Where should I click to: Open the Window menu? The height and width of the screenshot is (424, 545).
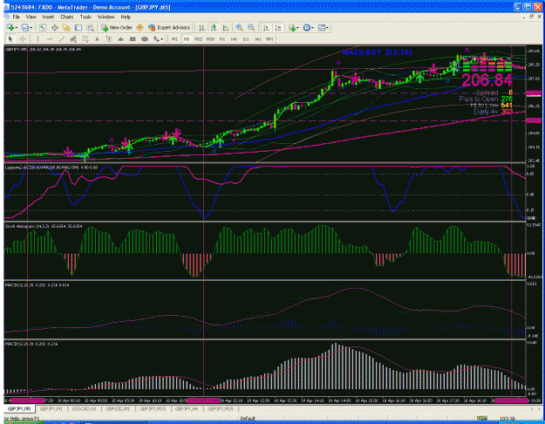pyautogui.click(x=106, y=17)
